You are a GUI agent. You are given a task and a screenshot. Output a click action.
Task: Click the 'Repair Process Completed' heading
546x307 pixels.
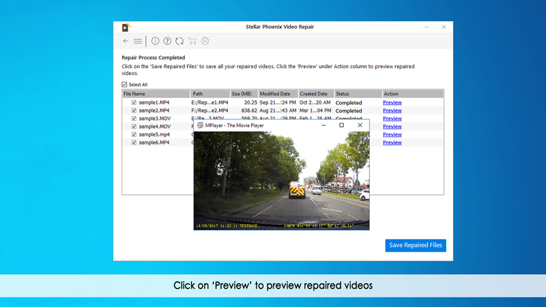click(153, 58)
